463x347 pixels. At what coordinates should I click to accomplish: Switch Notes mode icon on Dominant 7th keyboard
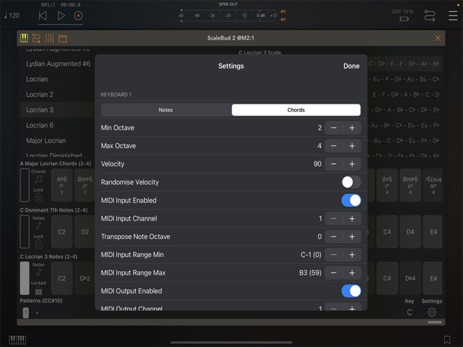pos(38,225)
